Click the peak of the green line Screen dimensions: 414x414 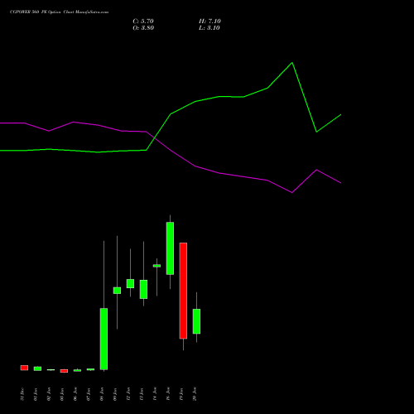coord(292,63)
